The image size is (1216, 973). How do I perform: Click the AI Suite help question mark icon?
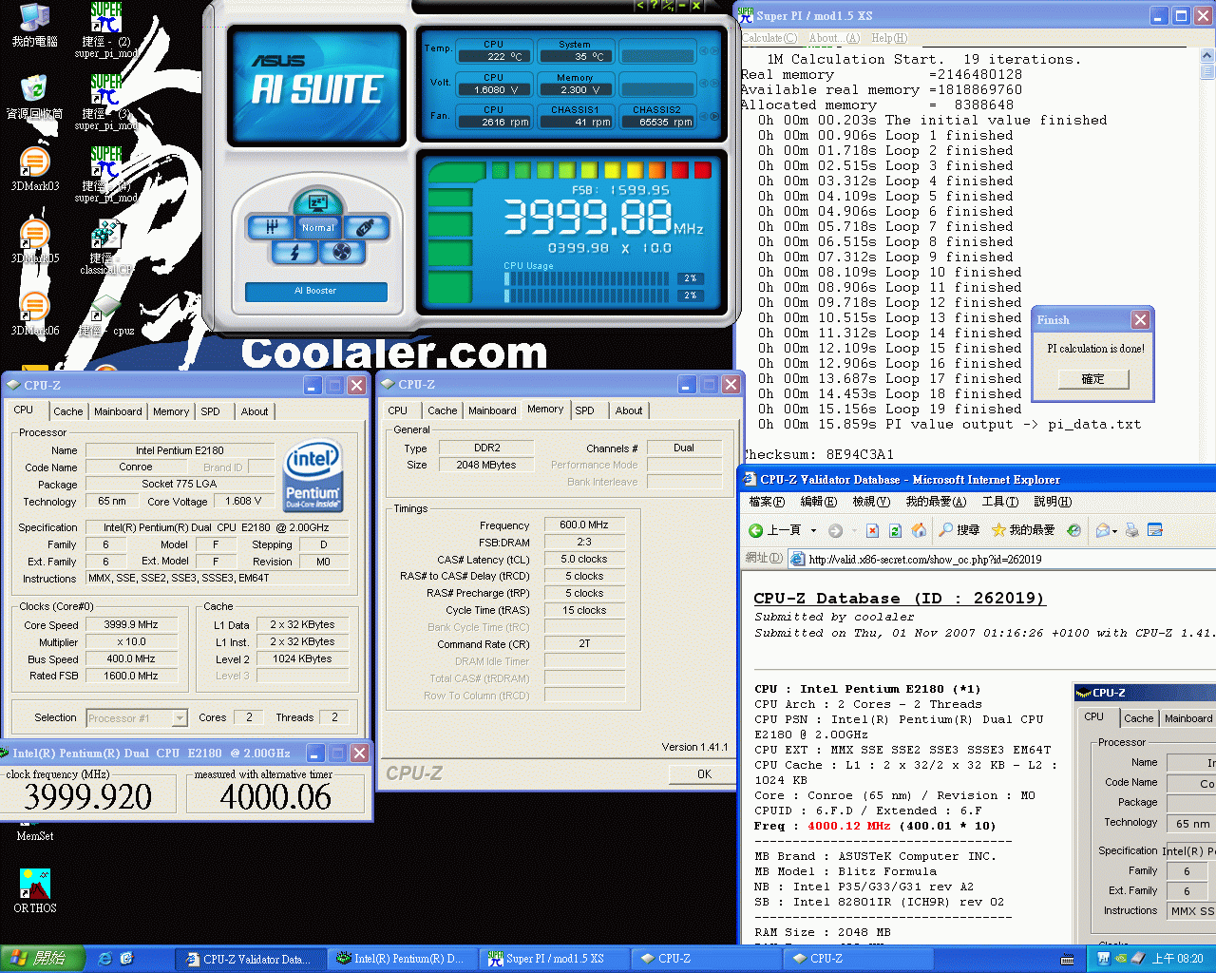pos(654,6)
